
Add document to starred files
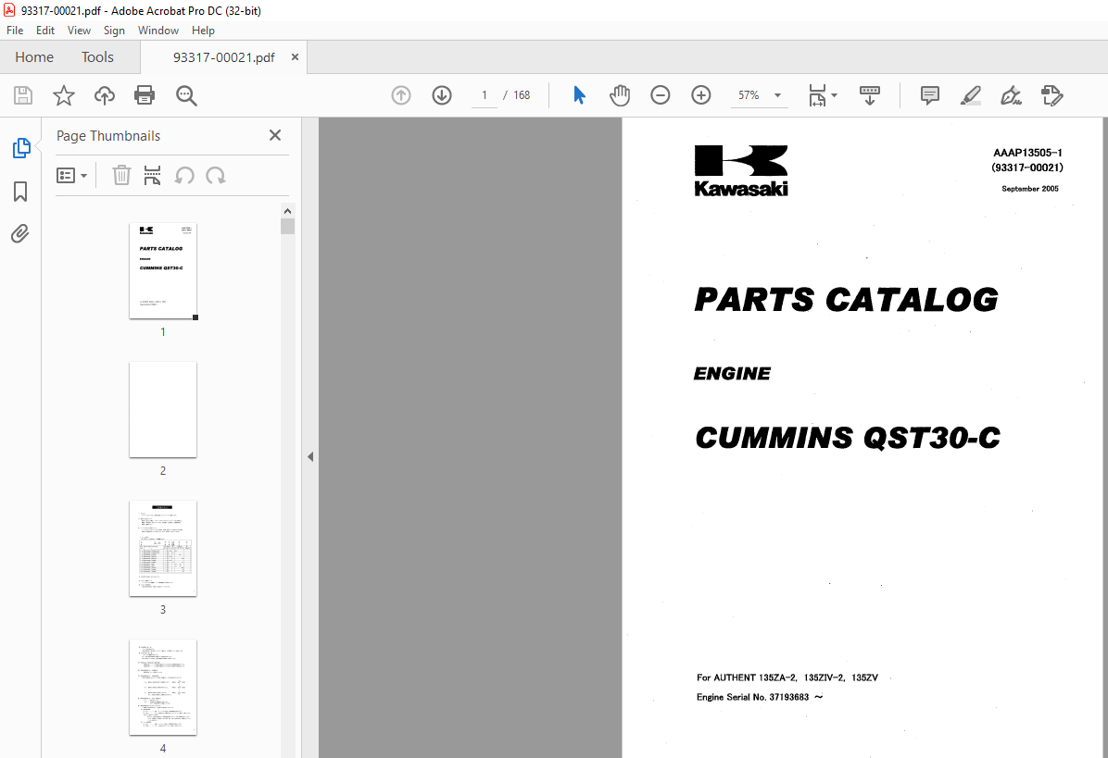[64, 95]
